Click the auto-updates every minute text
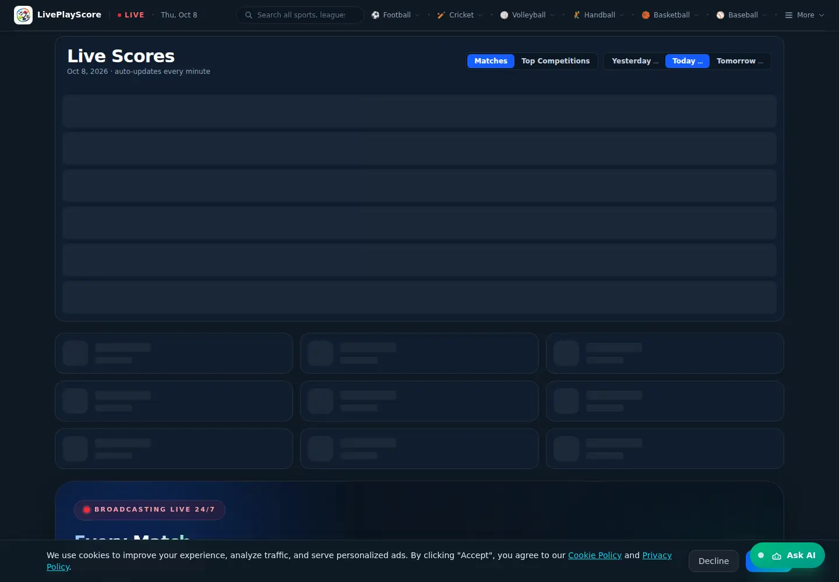The image size is (839, 582). click(163, 72)
